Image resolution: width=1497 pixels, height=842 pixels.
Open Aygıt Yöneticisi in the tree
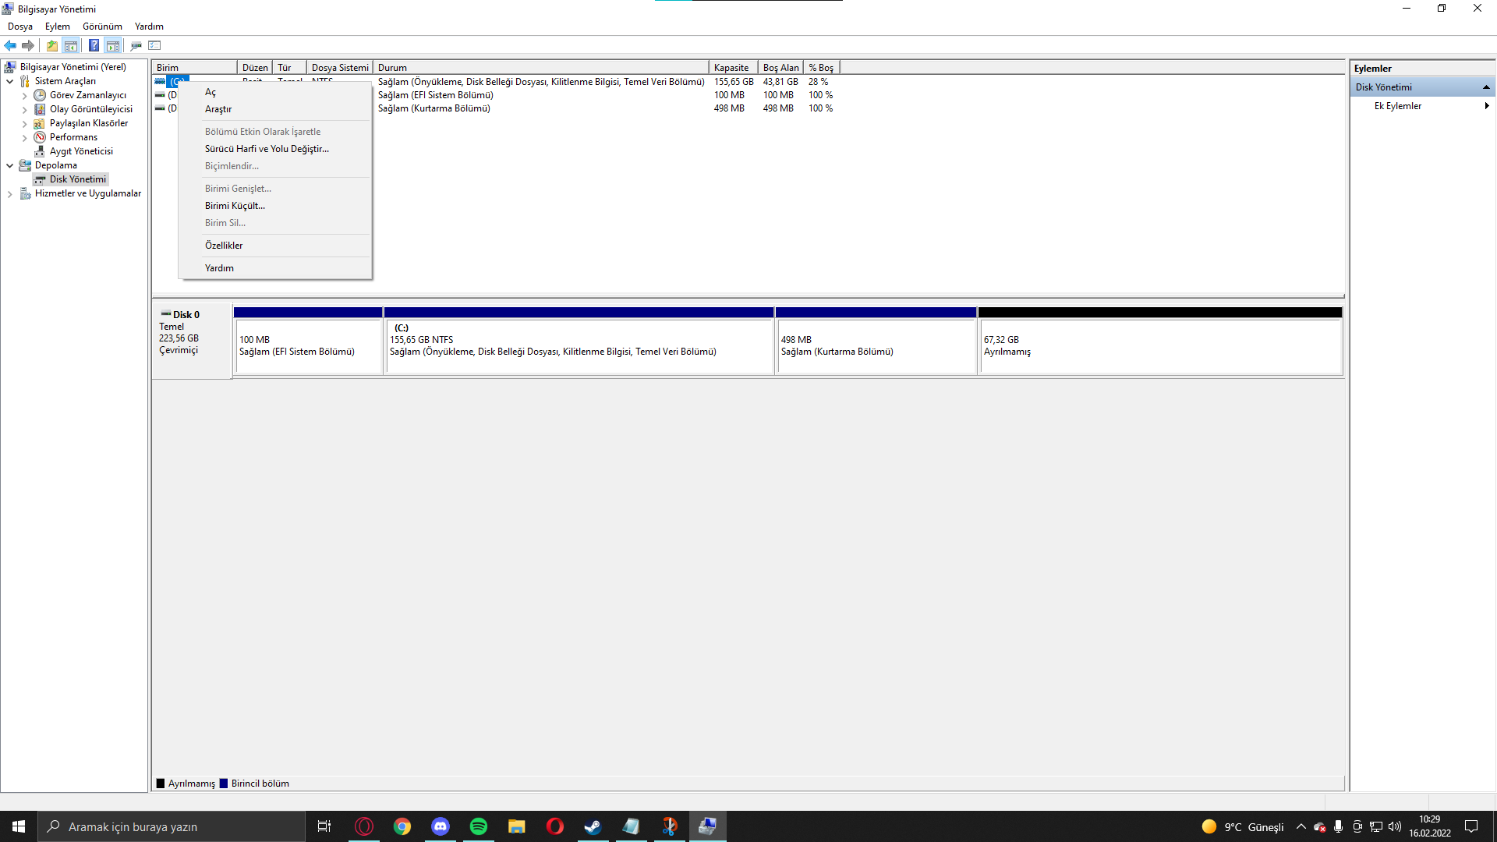pos(81,151)
